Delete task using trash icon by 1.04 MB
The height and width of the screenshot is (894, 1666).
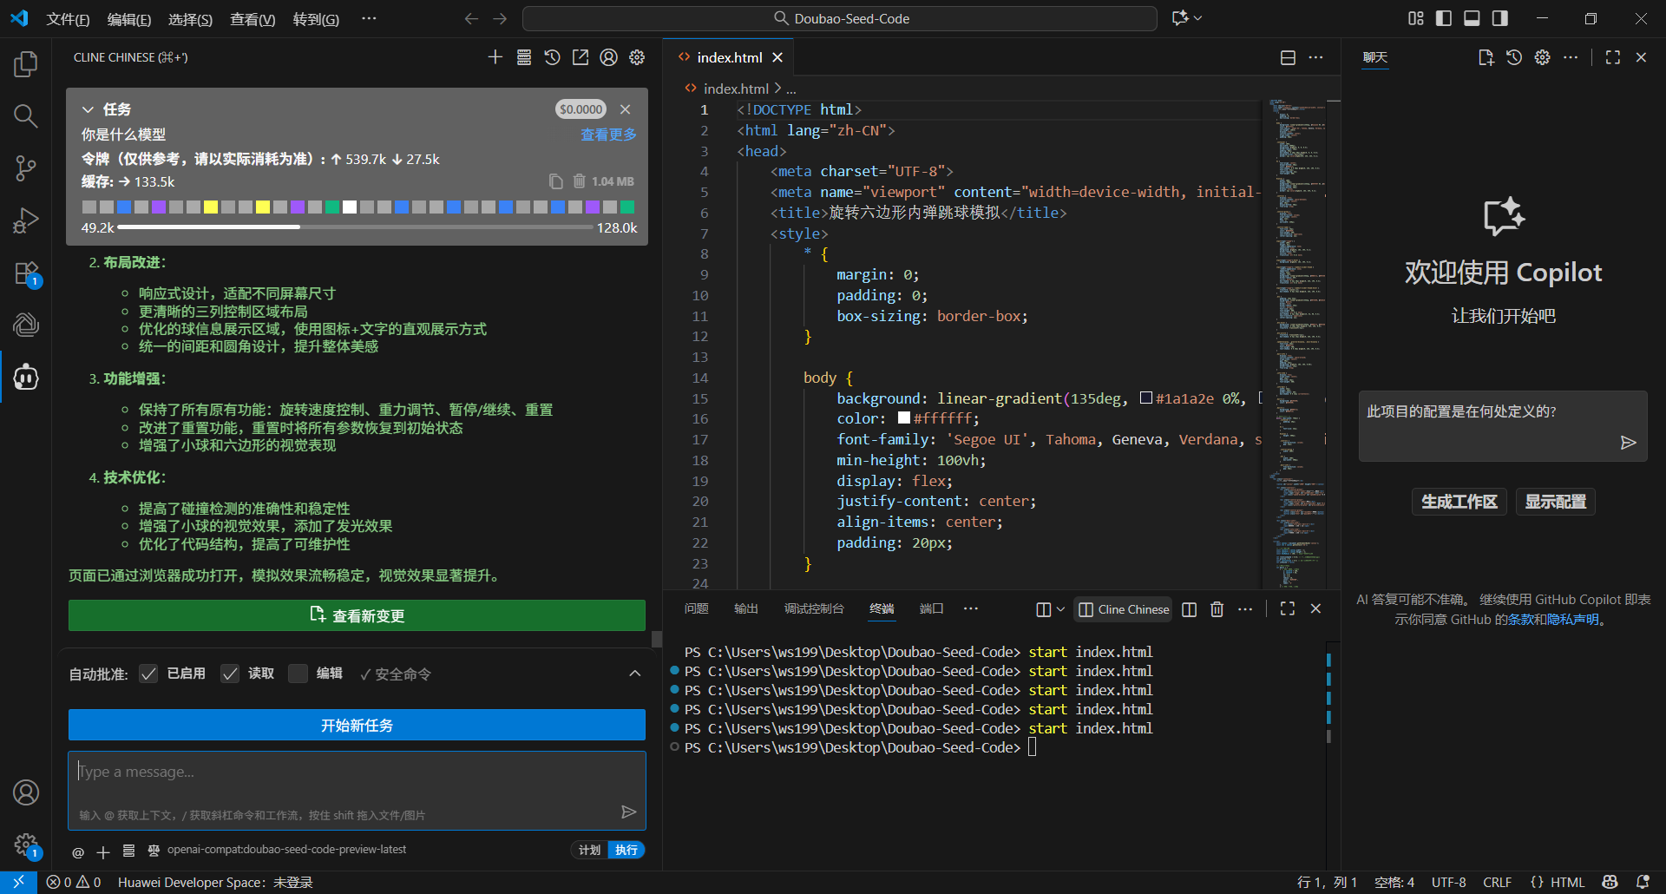point(580,181)
